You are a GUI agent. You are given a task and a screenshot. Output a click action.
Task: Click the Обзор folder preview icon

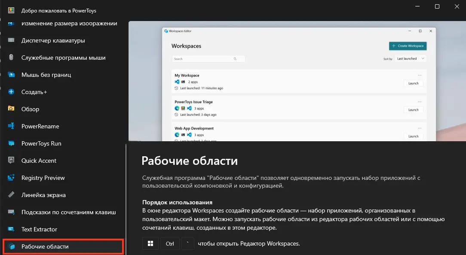coord(11,109)
